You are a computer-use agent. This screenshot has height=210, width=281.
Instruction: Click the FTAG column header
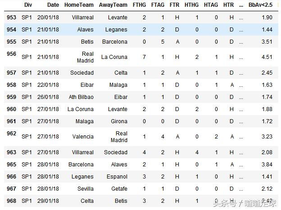[x=158, y=5]
